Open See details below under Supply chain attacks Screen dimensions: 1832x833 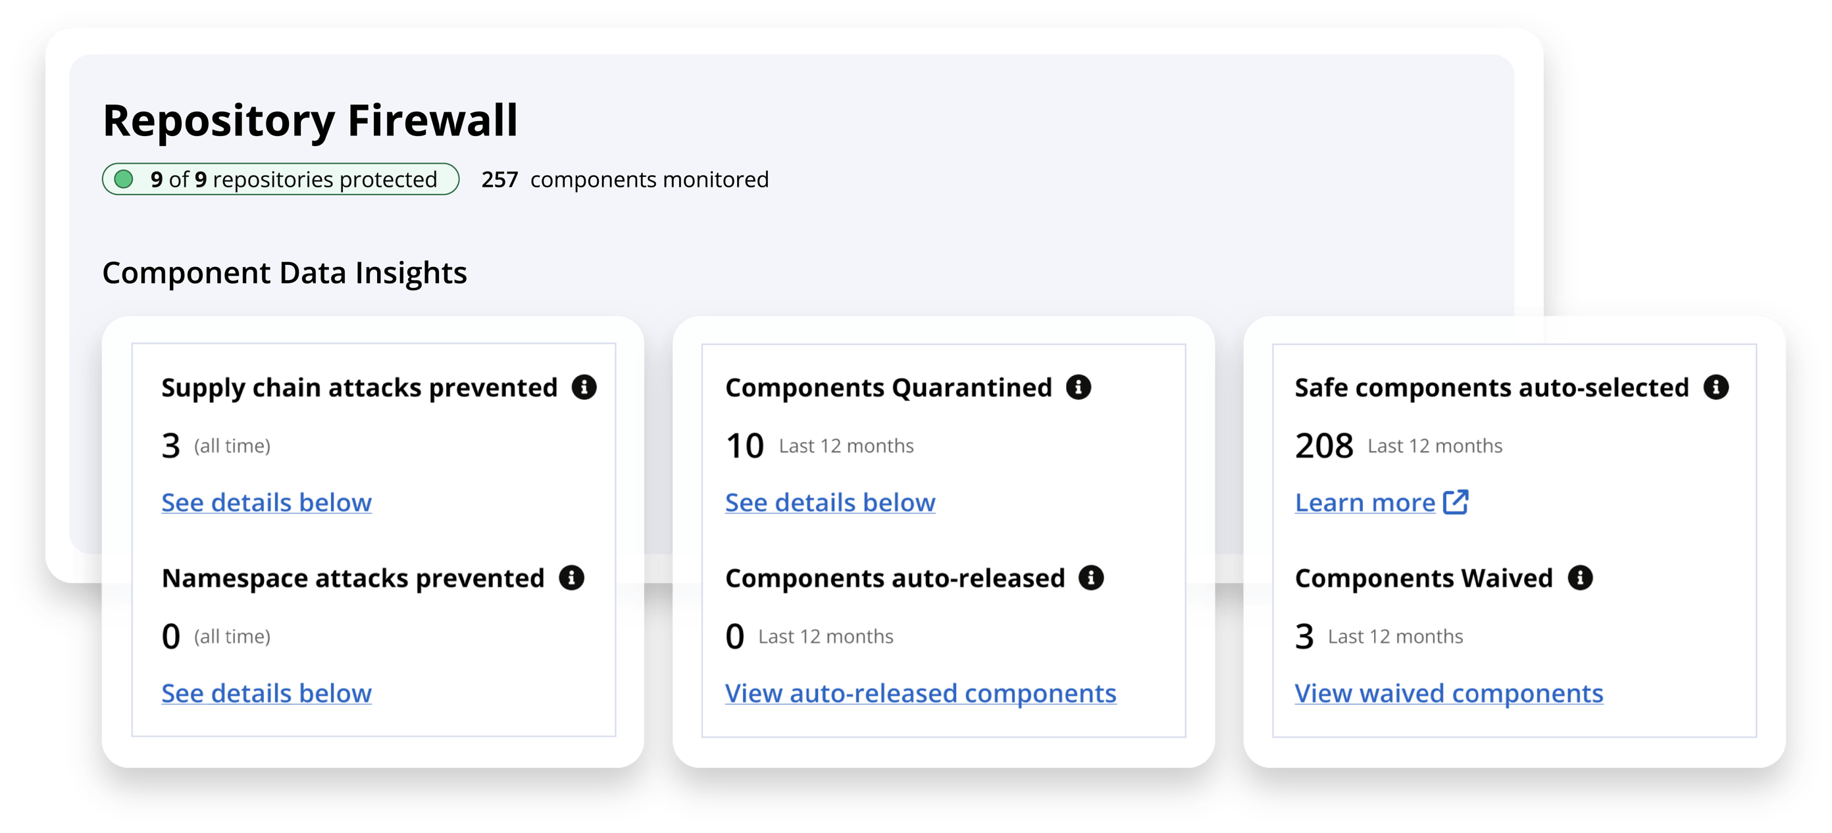coord(266,502)
